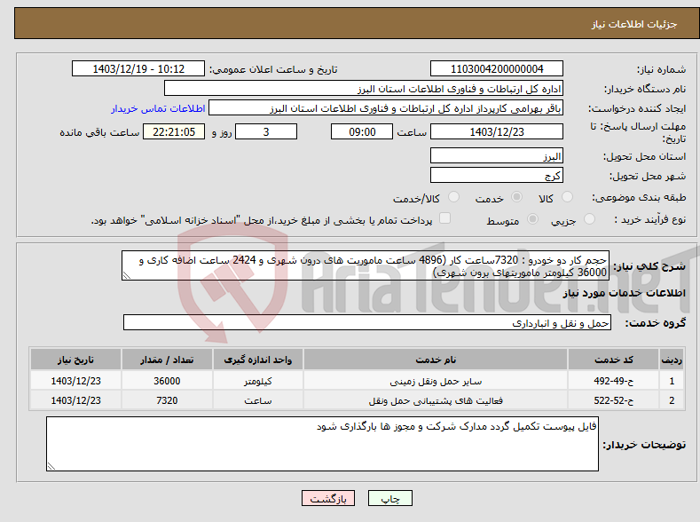Click the واحد اندازه گیری column header
The width and height of the screenshot is (700, 522).
pos(258,360)
